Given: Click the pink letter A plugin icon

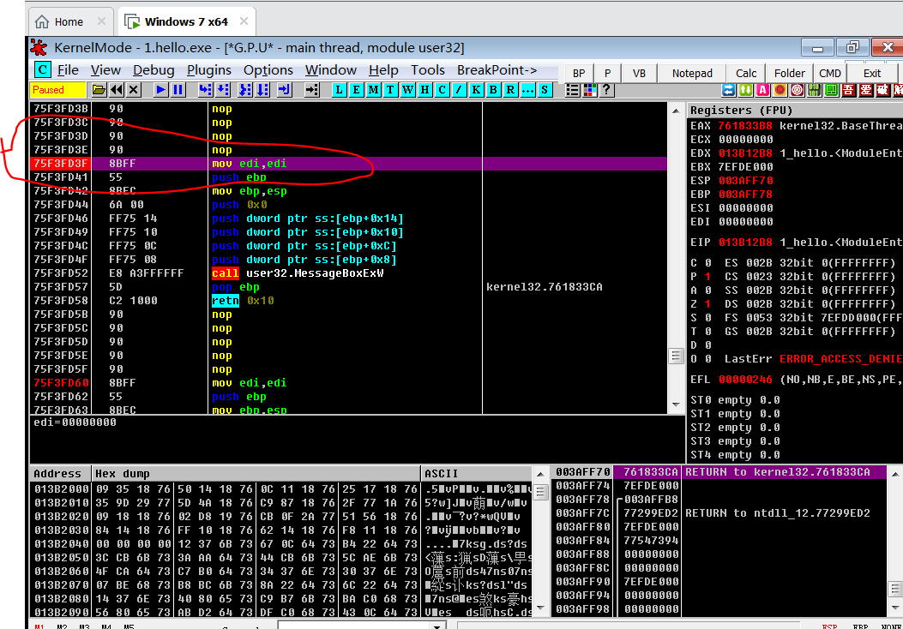Looking at the screenshot, I should click(762, 90).
